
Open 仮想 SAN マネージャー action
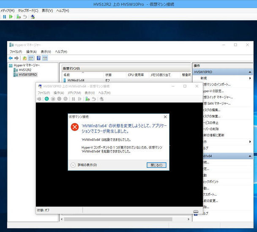[217, 104]
